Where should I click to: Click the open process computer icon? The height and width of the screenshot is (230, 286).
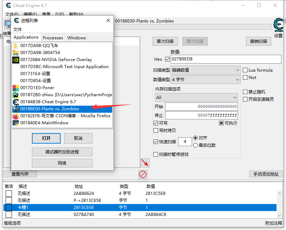[8, 24]
